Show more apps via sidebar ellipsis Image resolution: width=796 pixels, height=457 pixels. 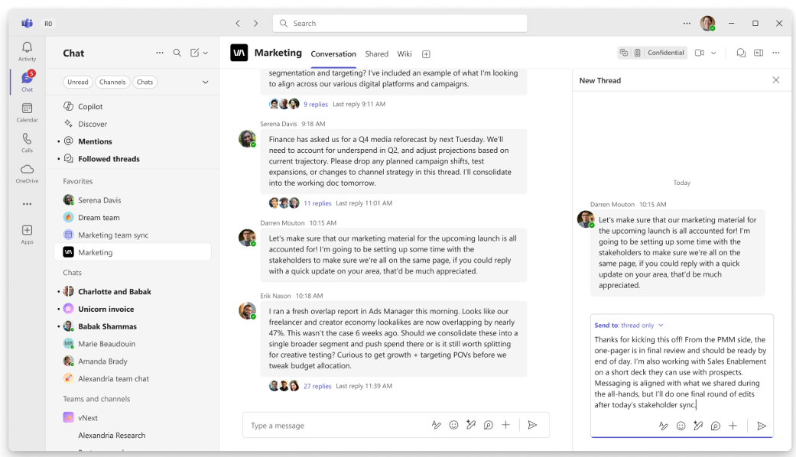click(x=27, y=204)
